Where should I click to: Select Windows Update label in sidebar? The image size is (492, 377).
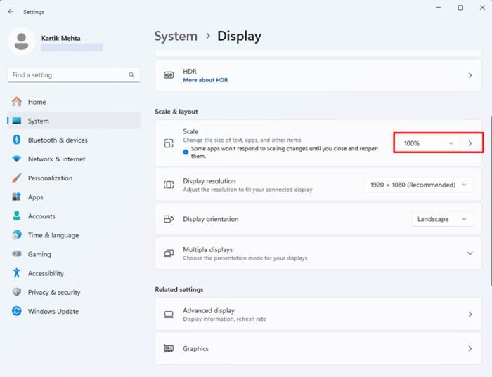(x=53, y=312)
